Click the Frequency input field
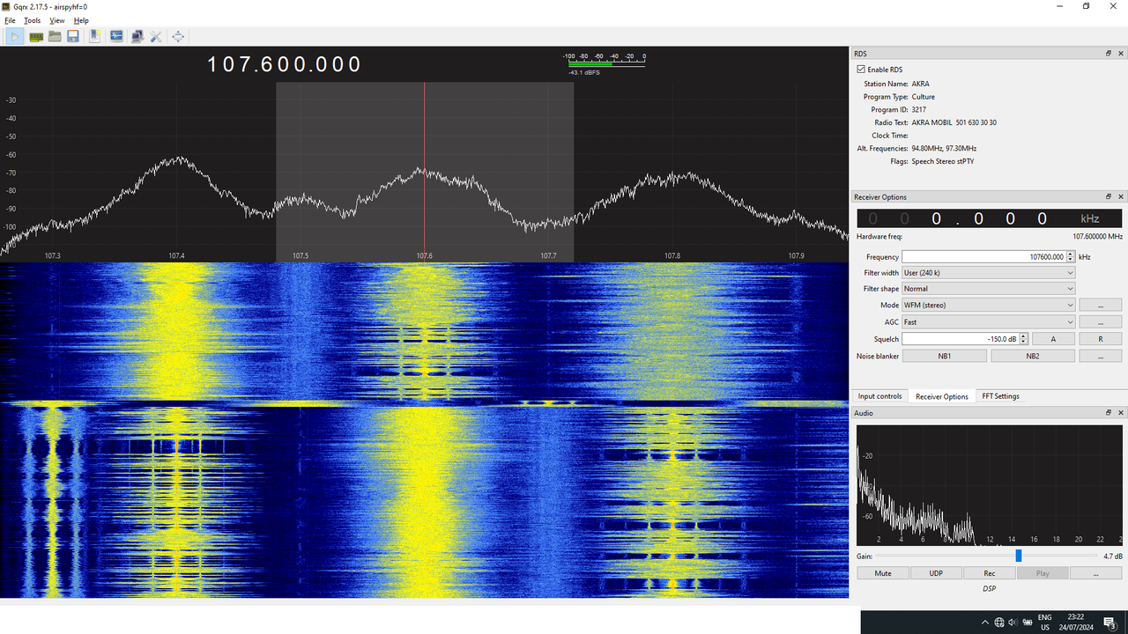The width and height of the screenshot is (1128, 634). 983,257
